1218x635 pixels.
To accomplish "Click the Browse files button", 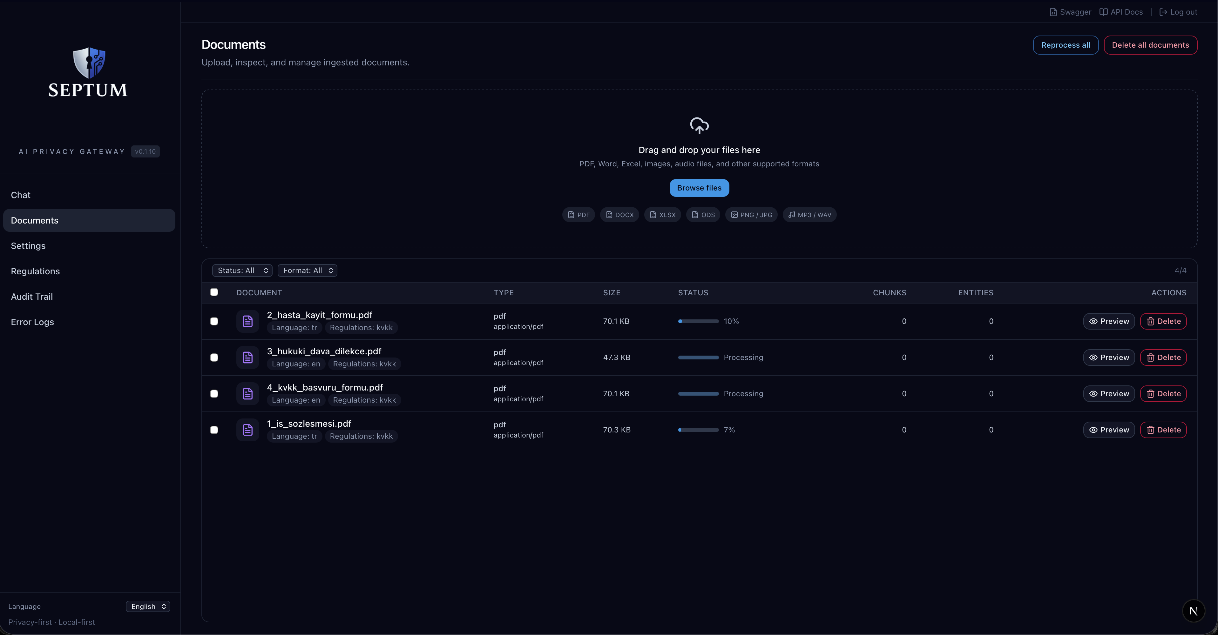I will click(x=699, y=188).
